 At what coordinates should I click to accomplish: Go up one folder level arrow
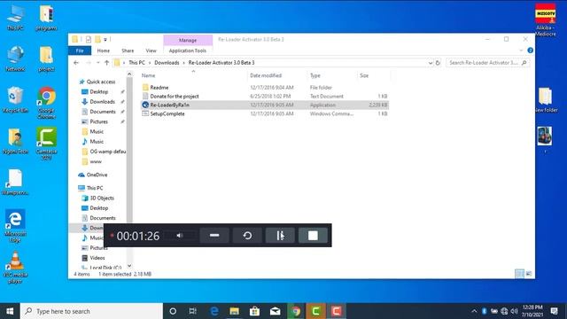(106, 63)
